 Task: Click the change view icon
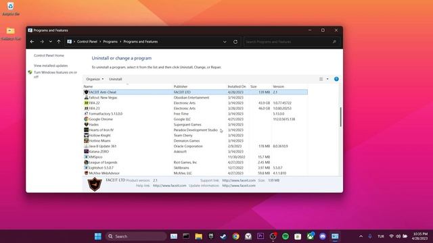321,79
